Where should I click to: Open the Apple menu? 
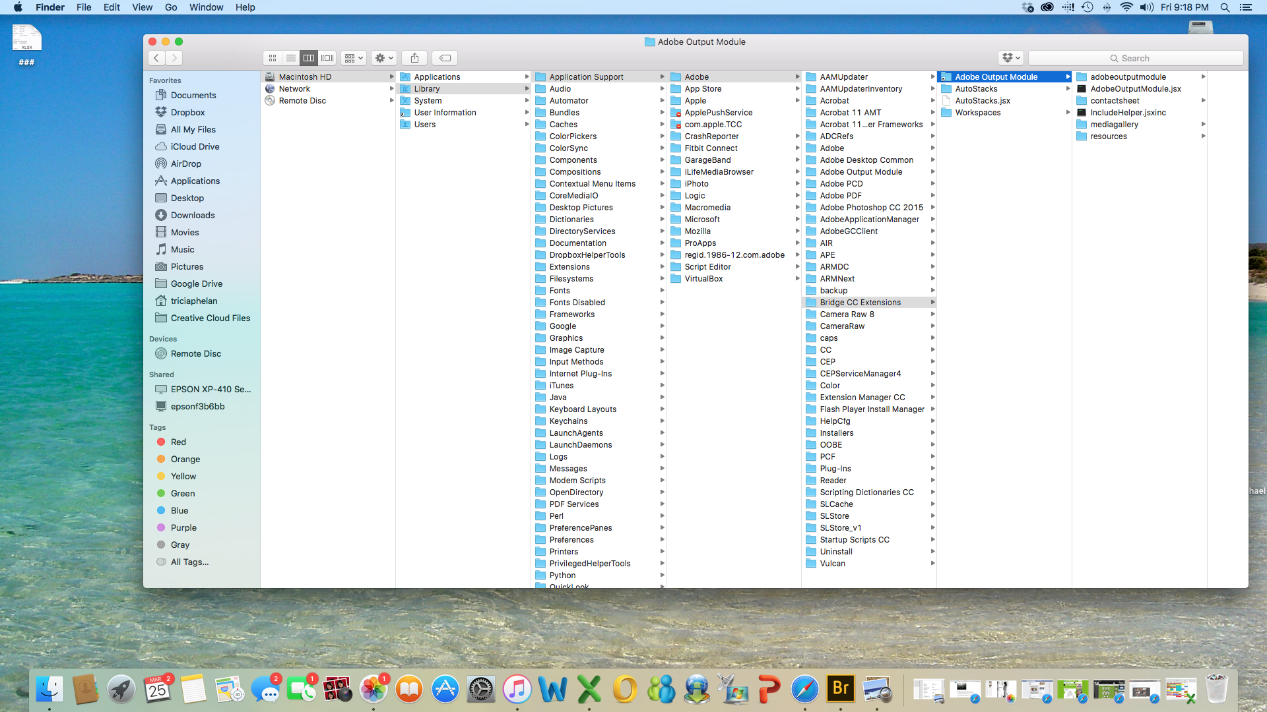[18, 7]
